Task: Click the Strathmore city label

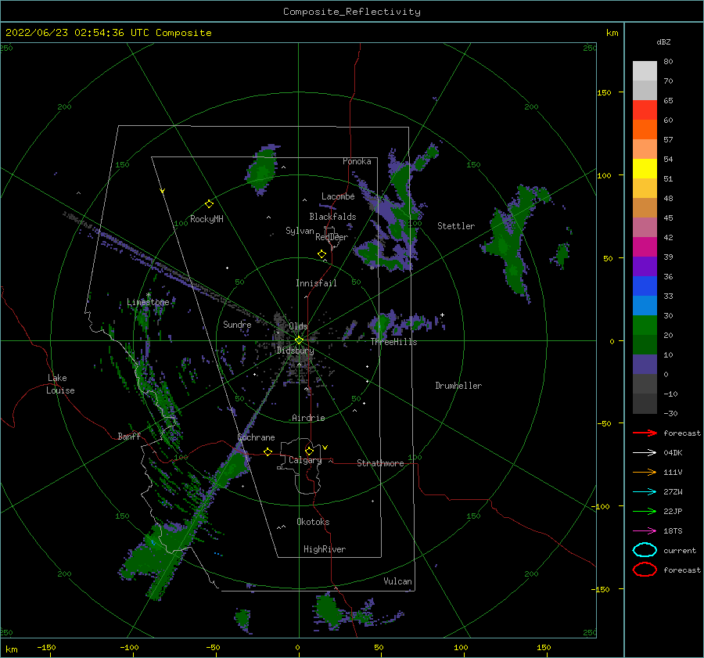Action: coord(380,463)
